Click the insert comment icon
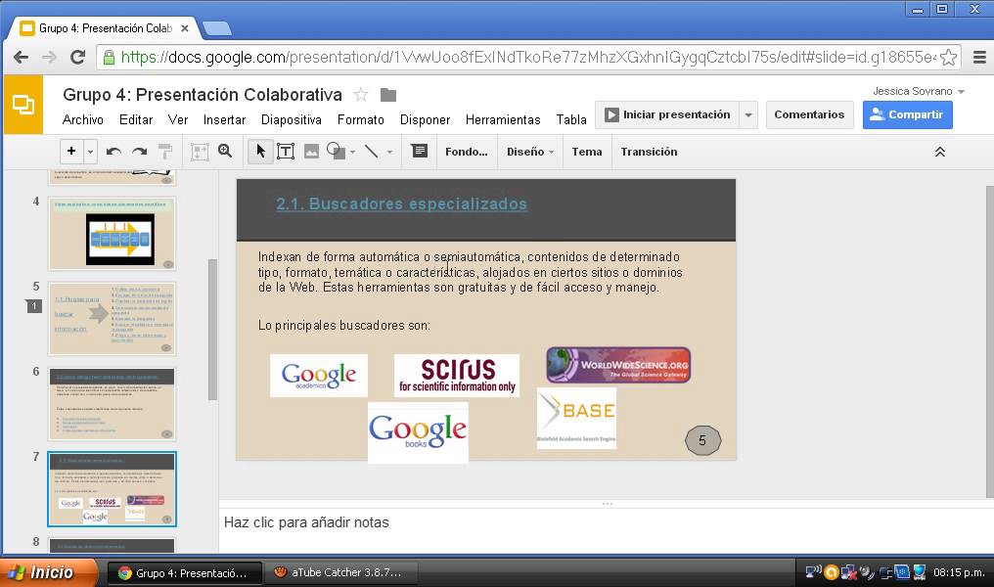This screenshot has width=994, height=587. click(x=419, y=151)
